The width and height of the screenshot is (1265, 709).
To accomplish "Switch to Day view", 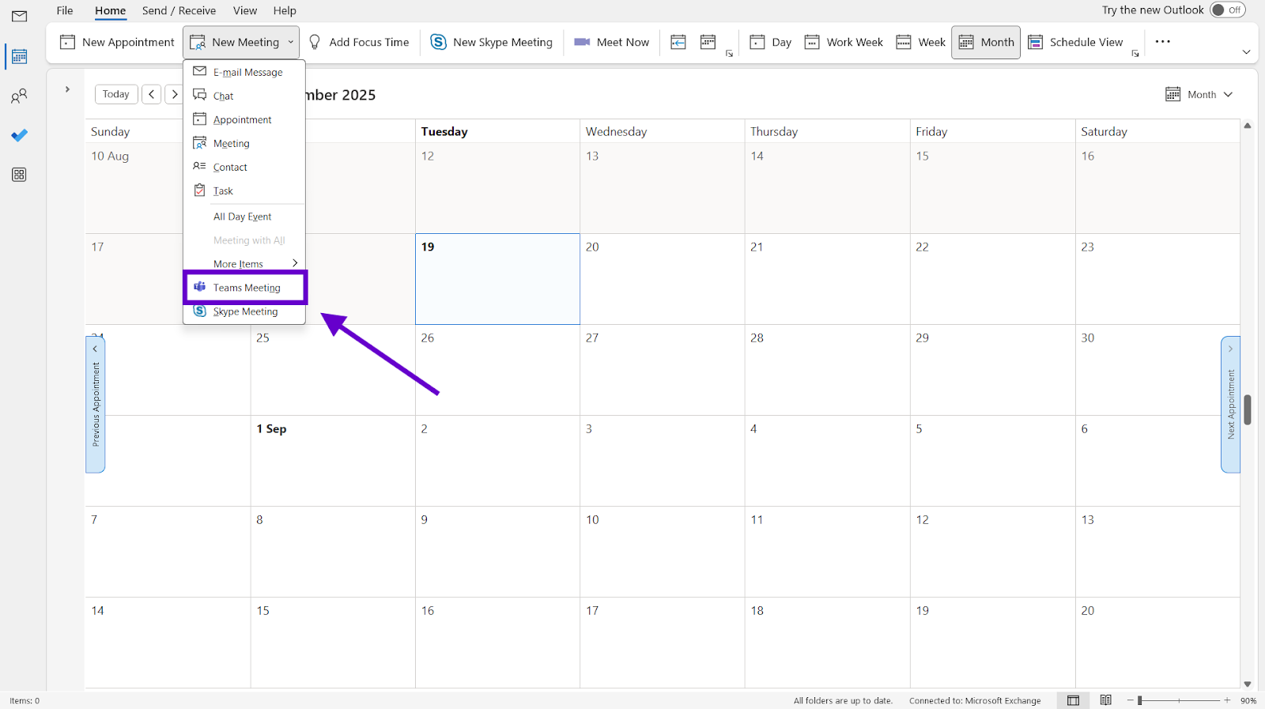I will coord(770,42).
